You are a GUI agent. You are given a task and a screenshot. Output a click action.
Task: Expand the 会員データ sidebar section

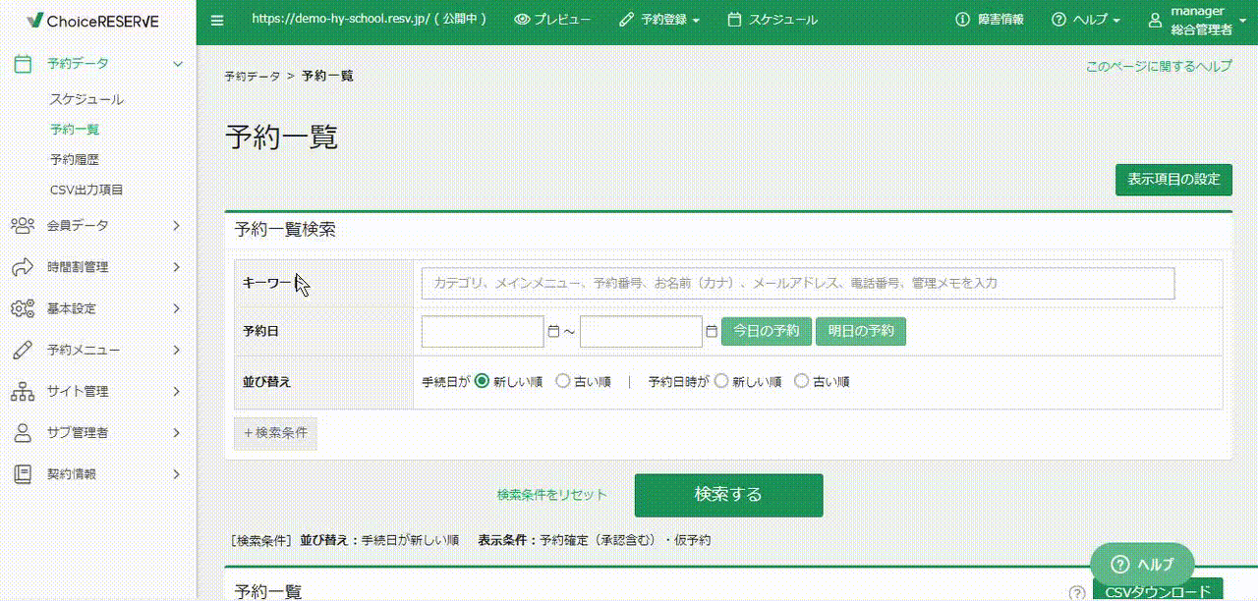(177, 225)
